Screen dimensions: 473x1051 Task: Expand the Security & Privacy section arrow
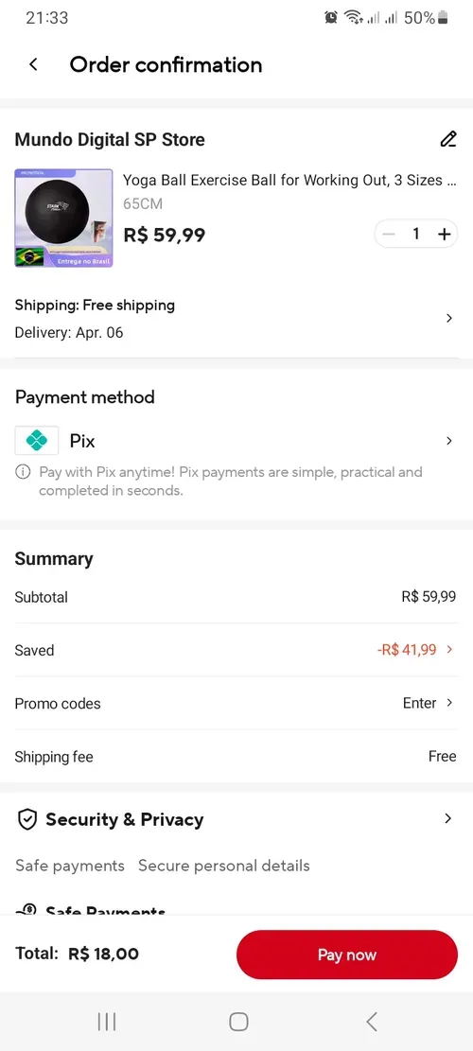pos(448,818)
